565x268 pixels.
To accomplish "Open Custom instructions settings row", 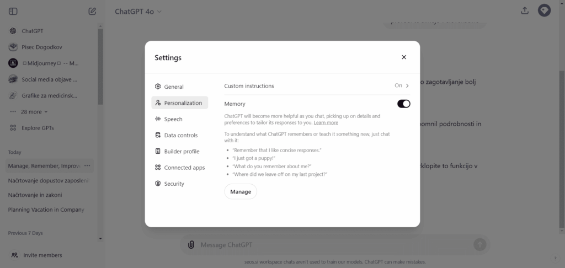I will (x=317, y=85).
